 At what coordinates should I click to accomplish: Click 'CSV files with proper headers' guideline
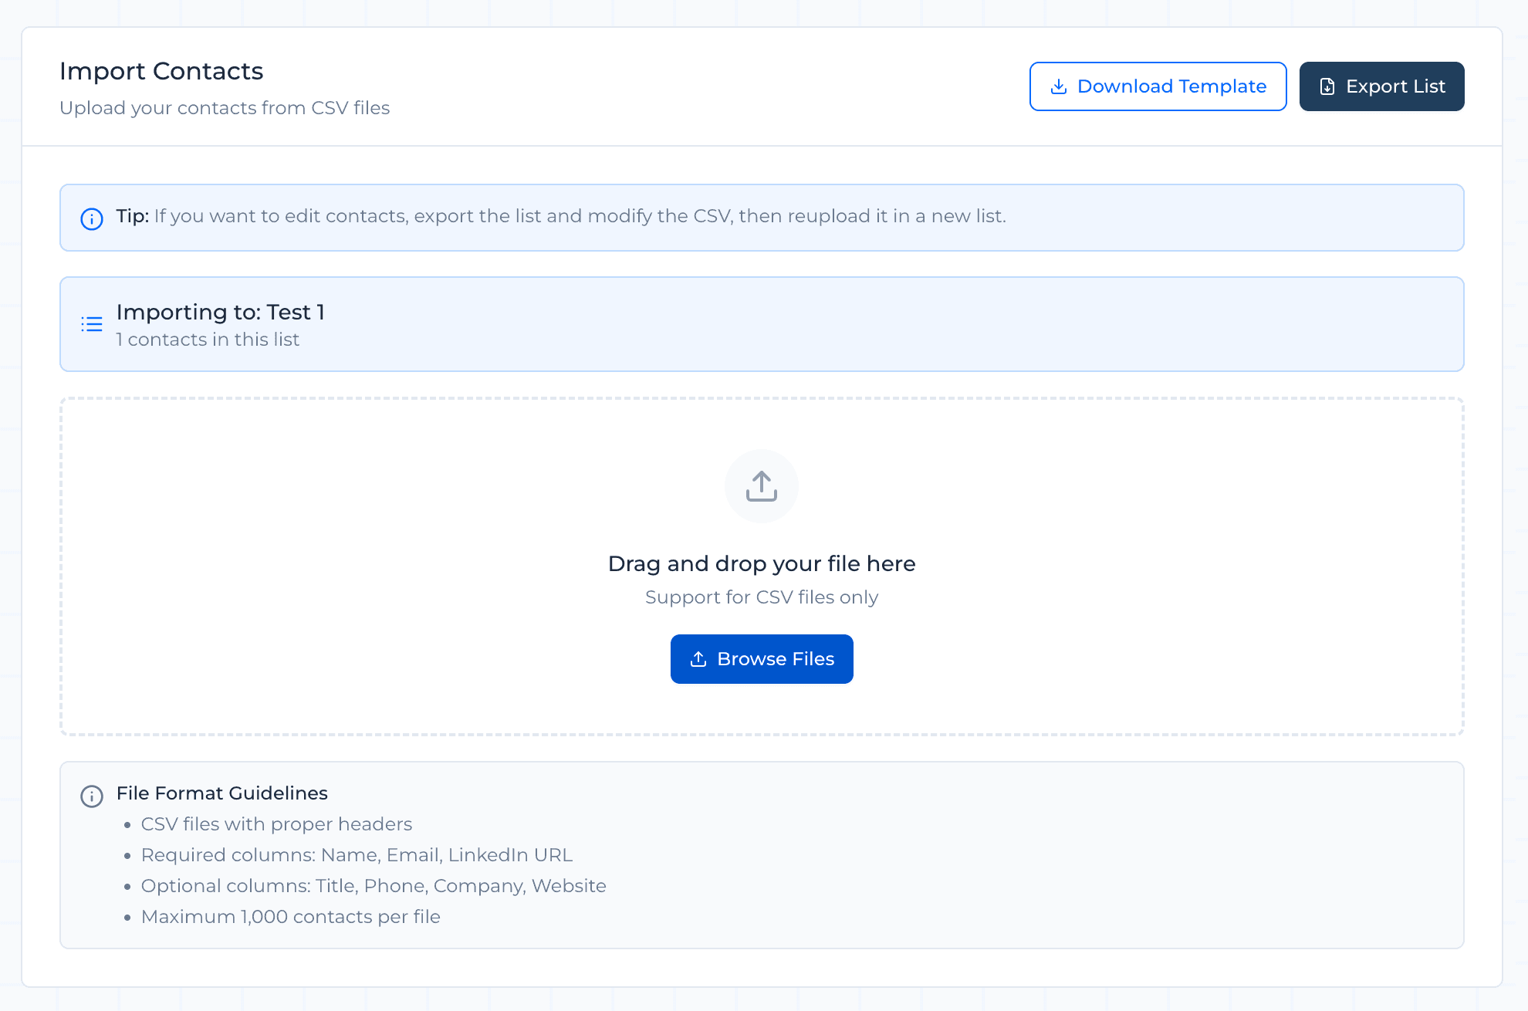(276, 824)
